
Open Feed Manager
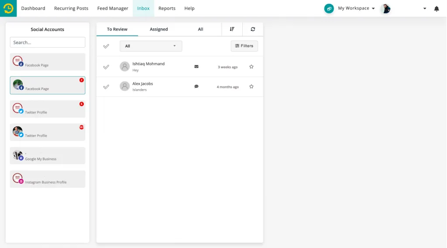pos(113,8)
